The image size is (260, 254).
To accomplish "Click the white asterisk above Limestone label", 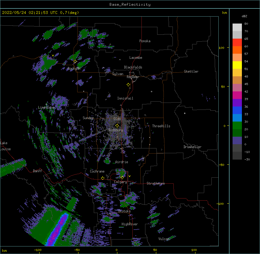I will (46, 104).
